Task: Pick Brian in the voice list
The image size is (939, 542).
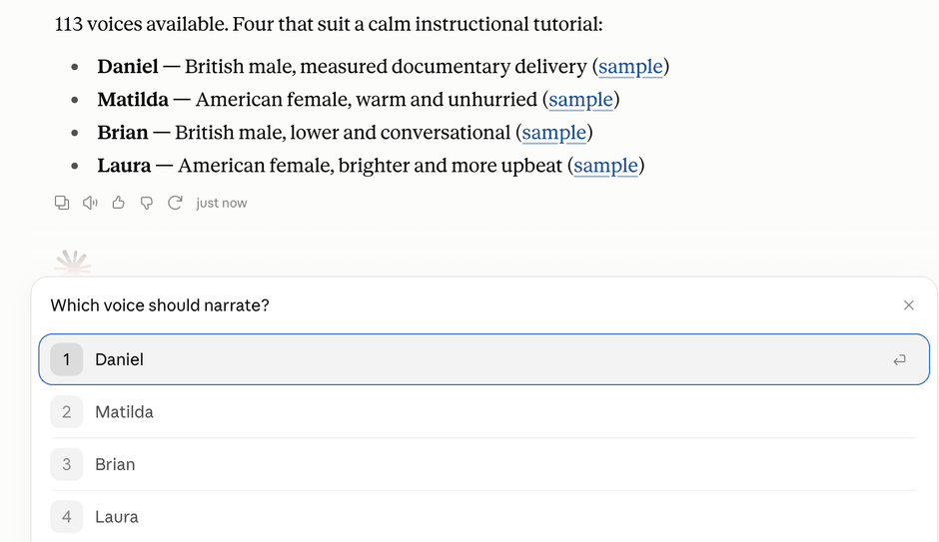Action: tap(483, 464)
